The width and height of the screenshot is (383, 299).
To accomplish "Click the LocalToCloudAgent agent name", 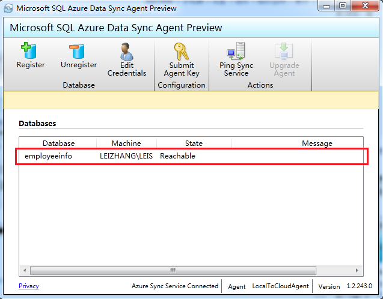I will click(x=280, y=286).
